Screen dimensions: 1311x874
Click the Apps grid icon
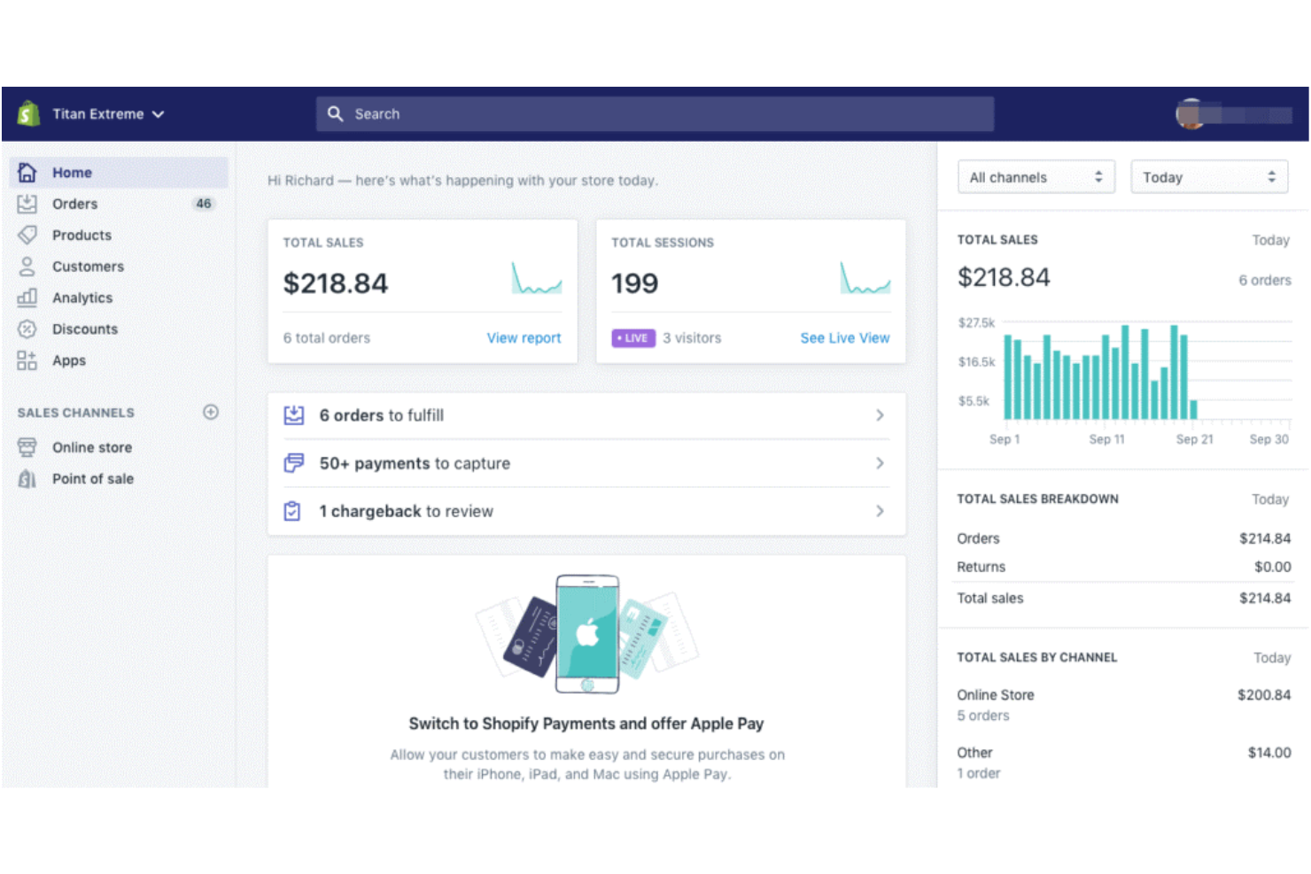click(27, 360)
